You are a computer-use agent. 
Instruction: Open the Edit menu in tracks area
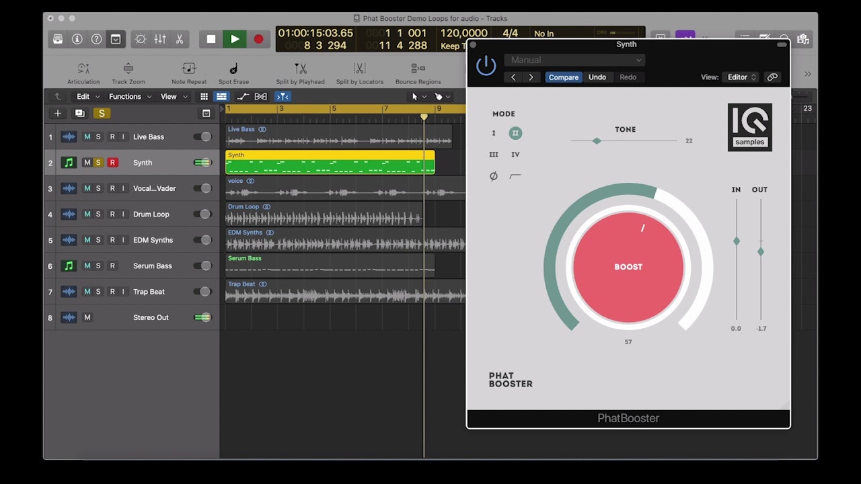click(x=88, y=97)
